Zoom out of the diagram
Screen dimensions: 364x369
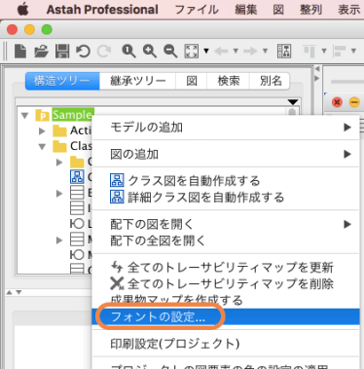[x=170, y=52]
